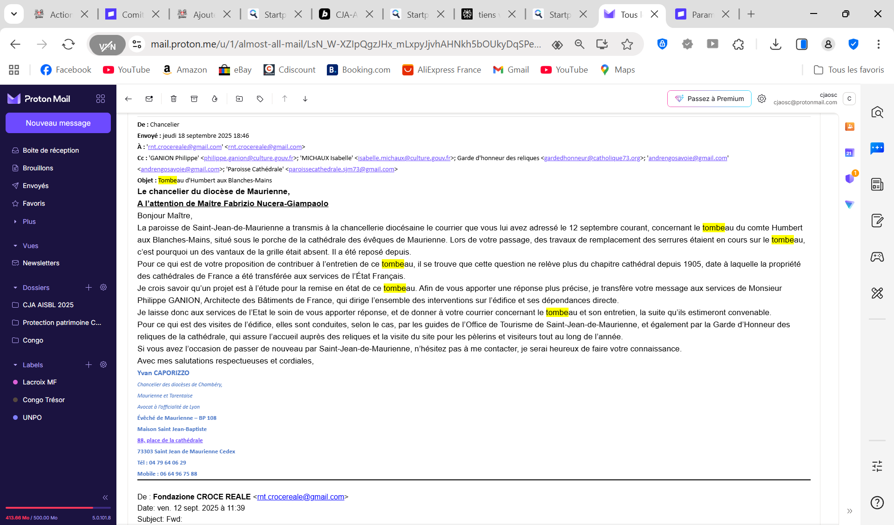Viewport: 894px width, 525px height.
Task: Open Proton apps grid switcher
Action: click(x=101, y=99)
